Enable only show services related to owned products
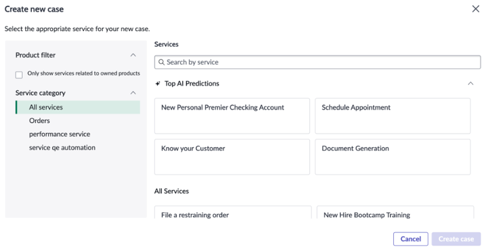 point(19,75)
